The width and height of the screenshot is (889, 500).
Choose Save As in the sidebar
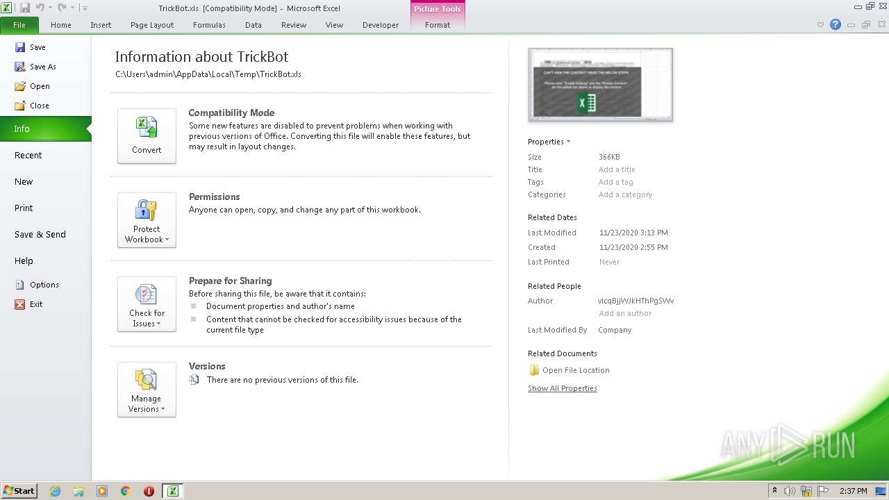(35, 67)
